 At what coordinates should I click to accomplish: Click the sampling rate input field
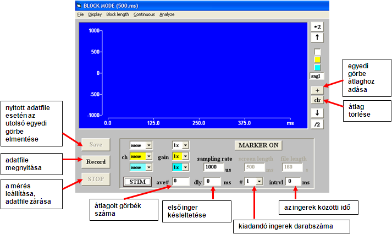tap(214, 167)
